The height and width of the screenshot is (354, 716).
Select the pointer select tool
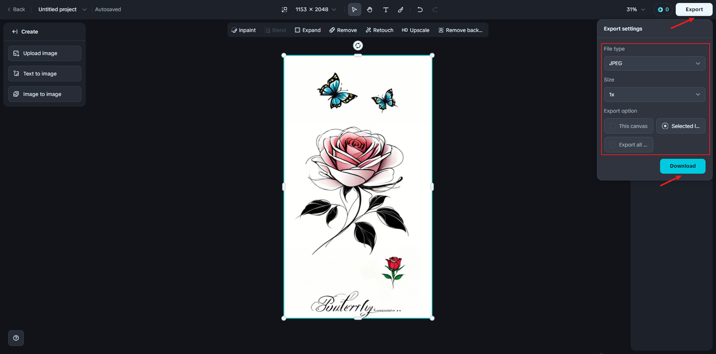[x=355, y=9]
